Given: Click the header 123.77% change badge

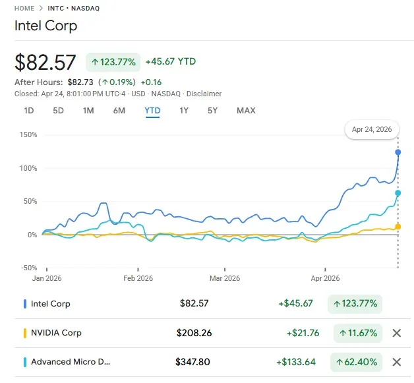Looking at the screenshot, I should click(113, 62).
